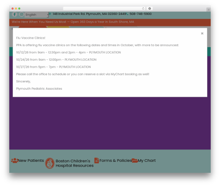Click the red macOS close window button
The height and width of the screenshot is (186, 220).
(x=13, y=8)
